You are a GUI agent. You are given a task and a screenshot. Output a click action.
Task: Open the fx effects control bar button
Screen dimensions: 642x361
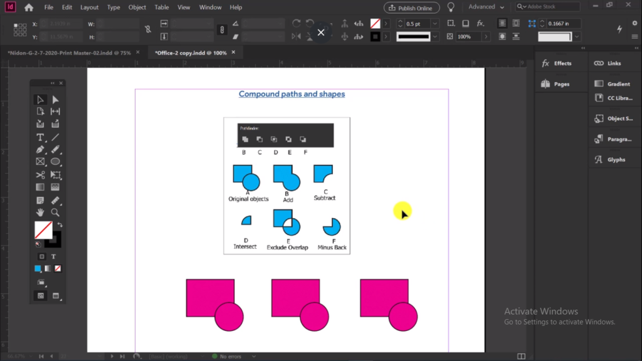click(480, 24)
